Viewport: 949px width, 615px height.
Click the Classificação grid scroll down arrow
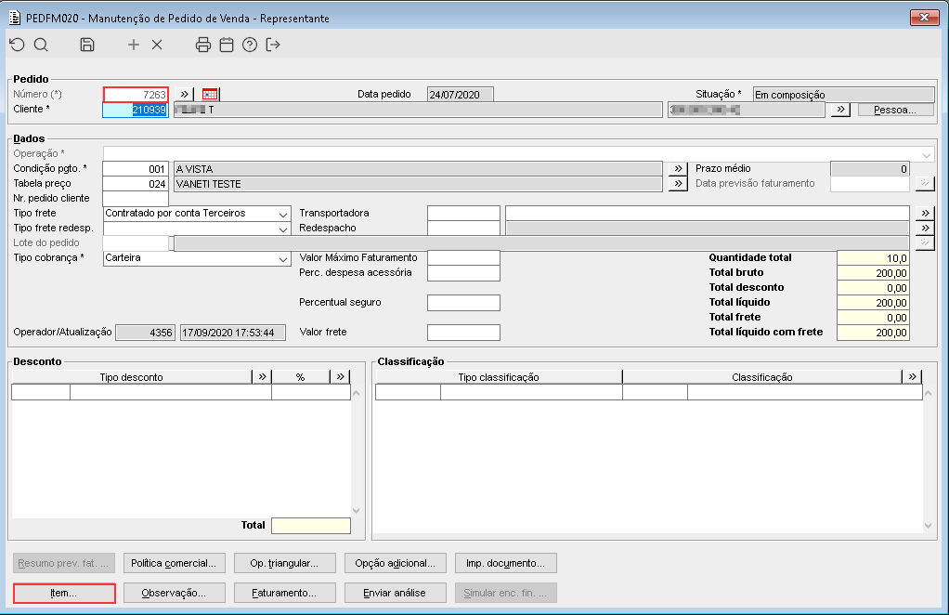(929, 526)
